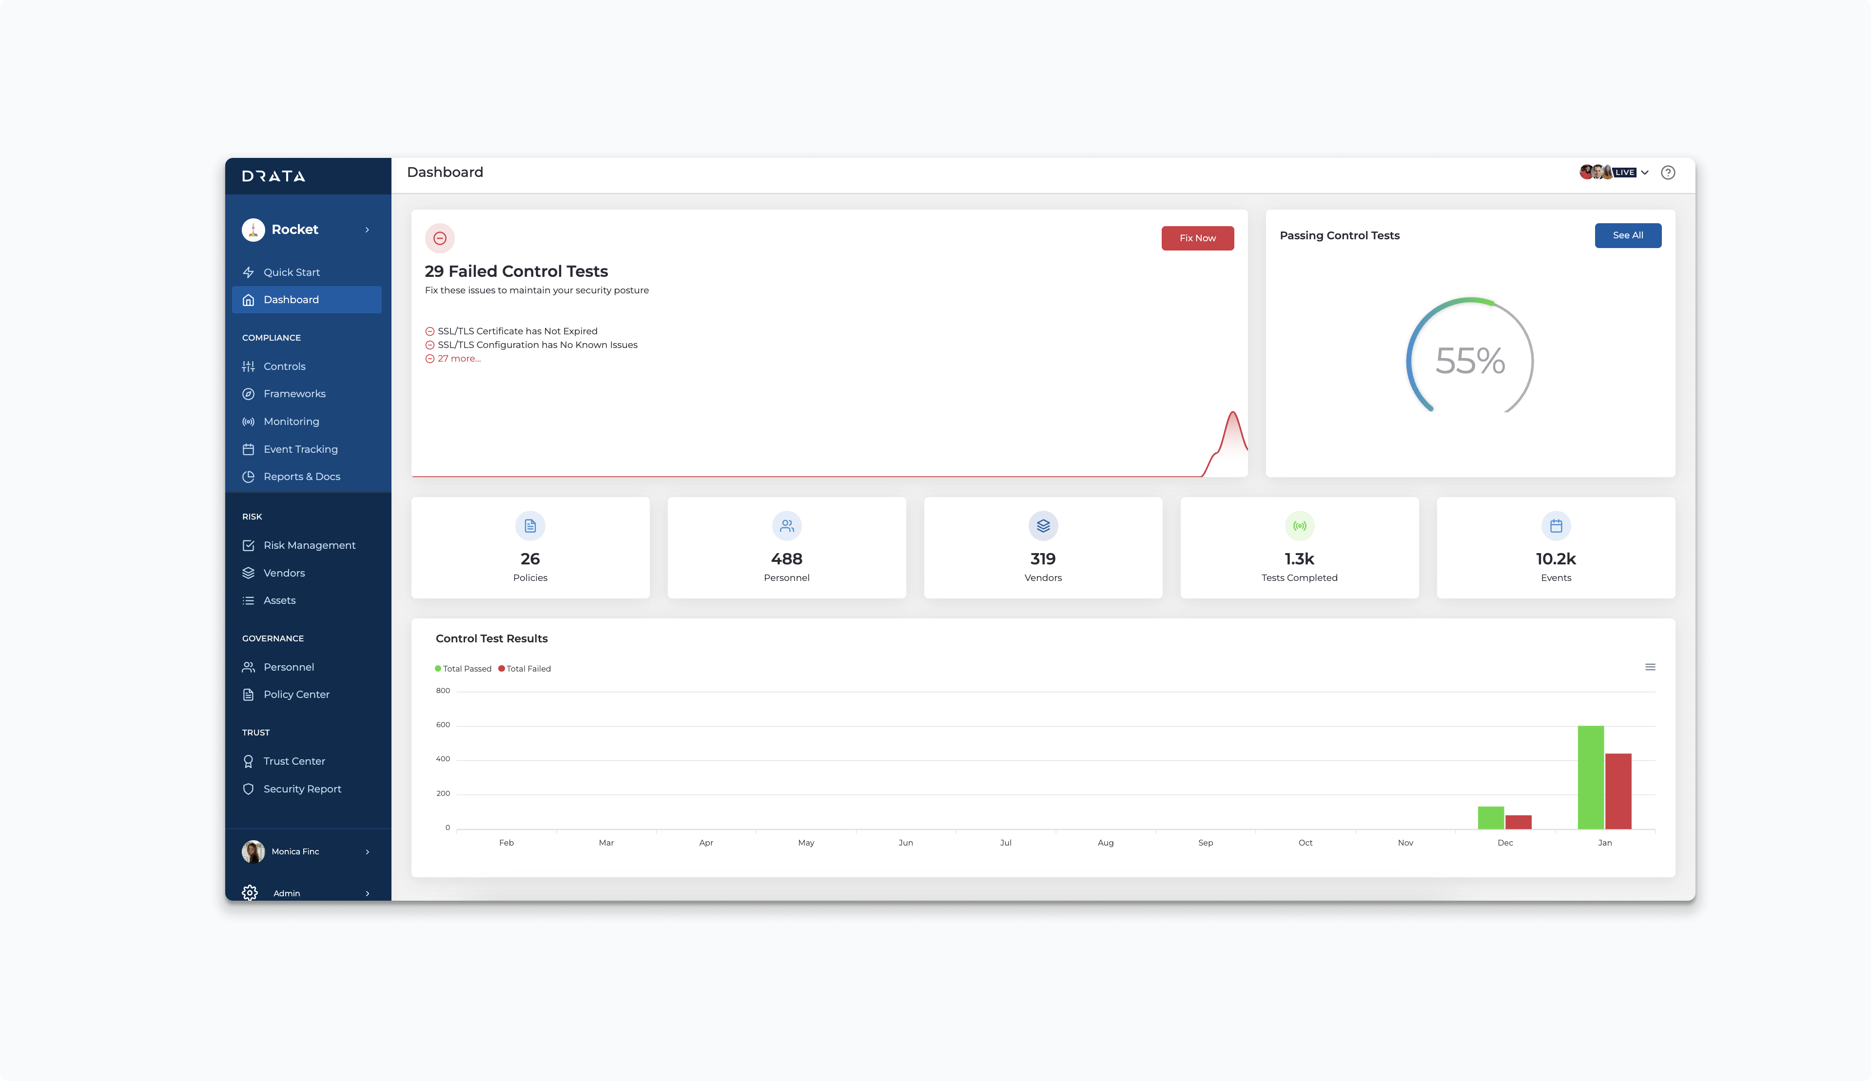The height and width of the screenshot is (1081, 1871).
Task: Click the See All button
Action: (x=1627, y=235)
